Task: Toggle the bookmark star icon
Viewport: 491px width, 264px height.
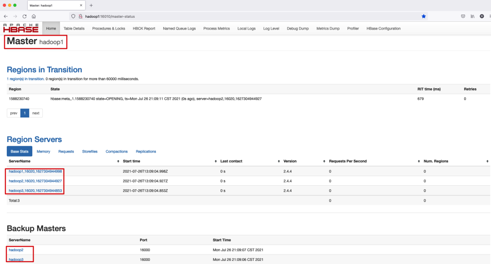Action: click(424, 16)
